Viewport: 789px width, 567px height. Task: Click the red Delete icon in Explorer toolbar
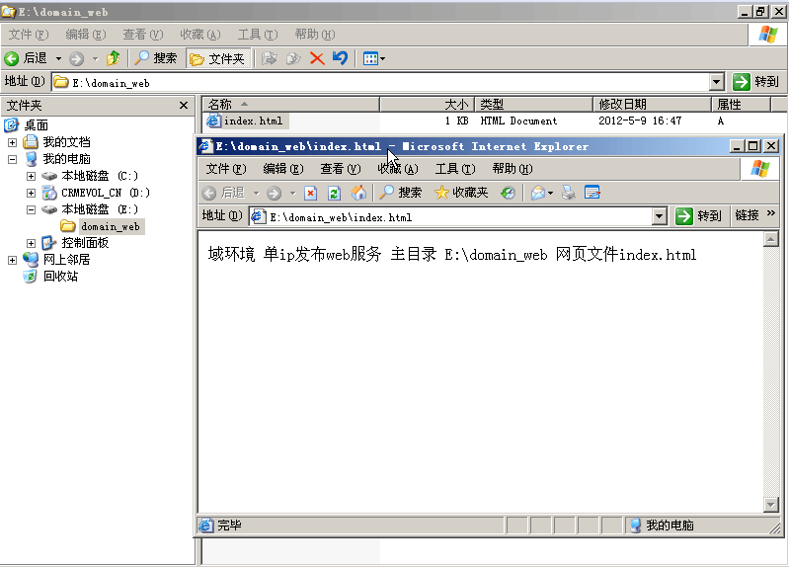pos(317,58)
